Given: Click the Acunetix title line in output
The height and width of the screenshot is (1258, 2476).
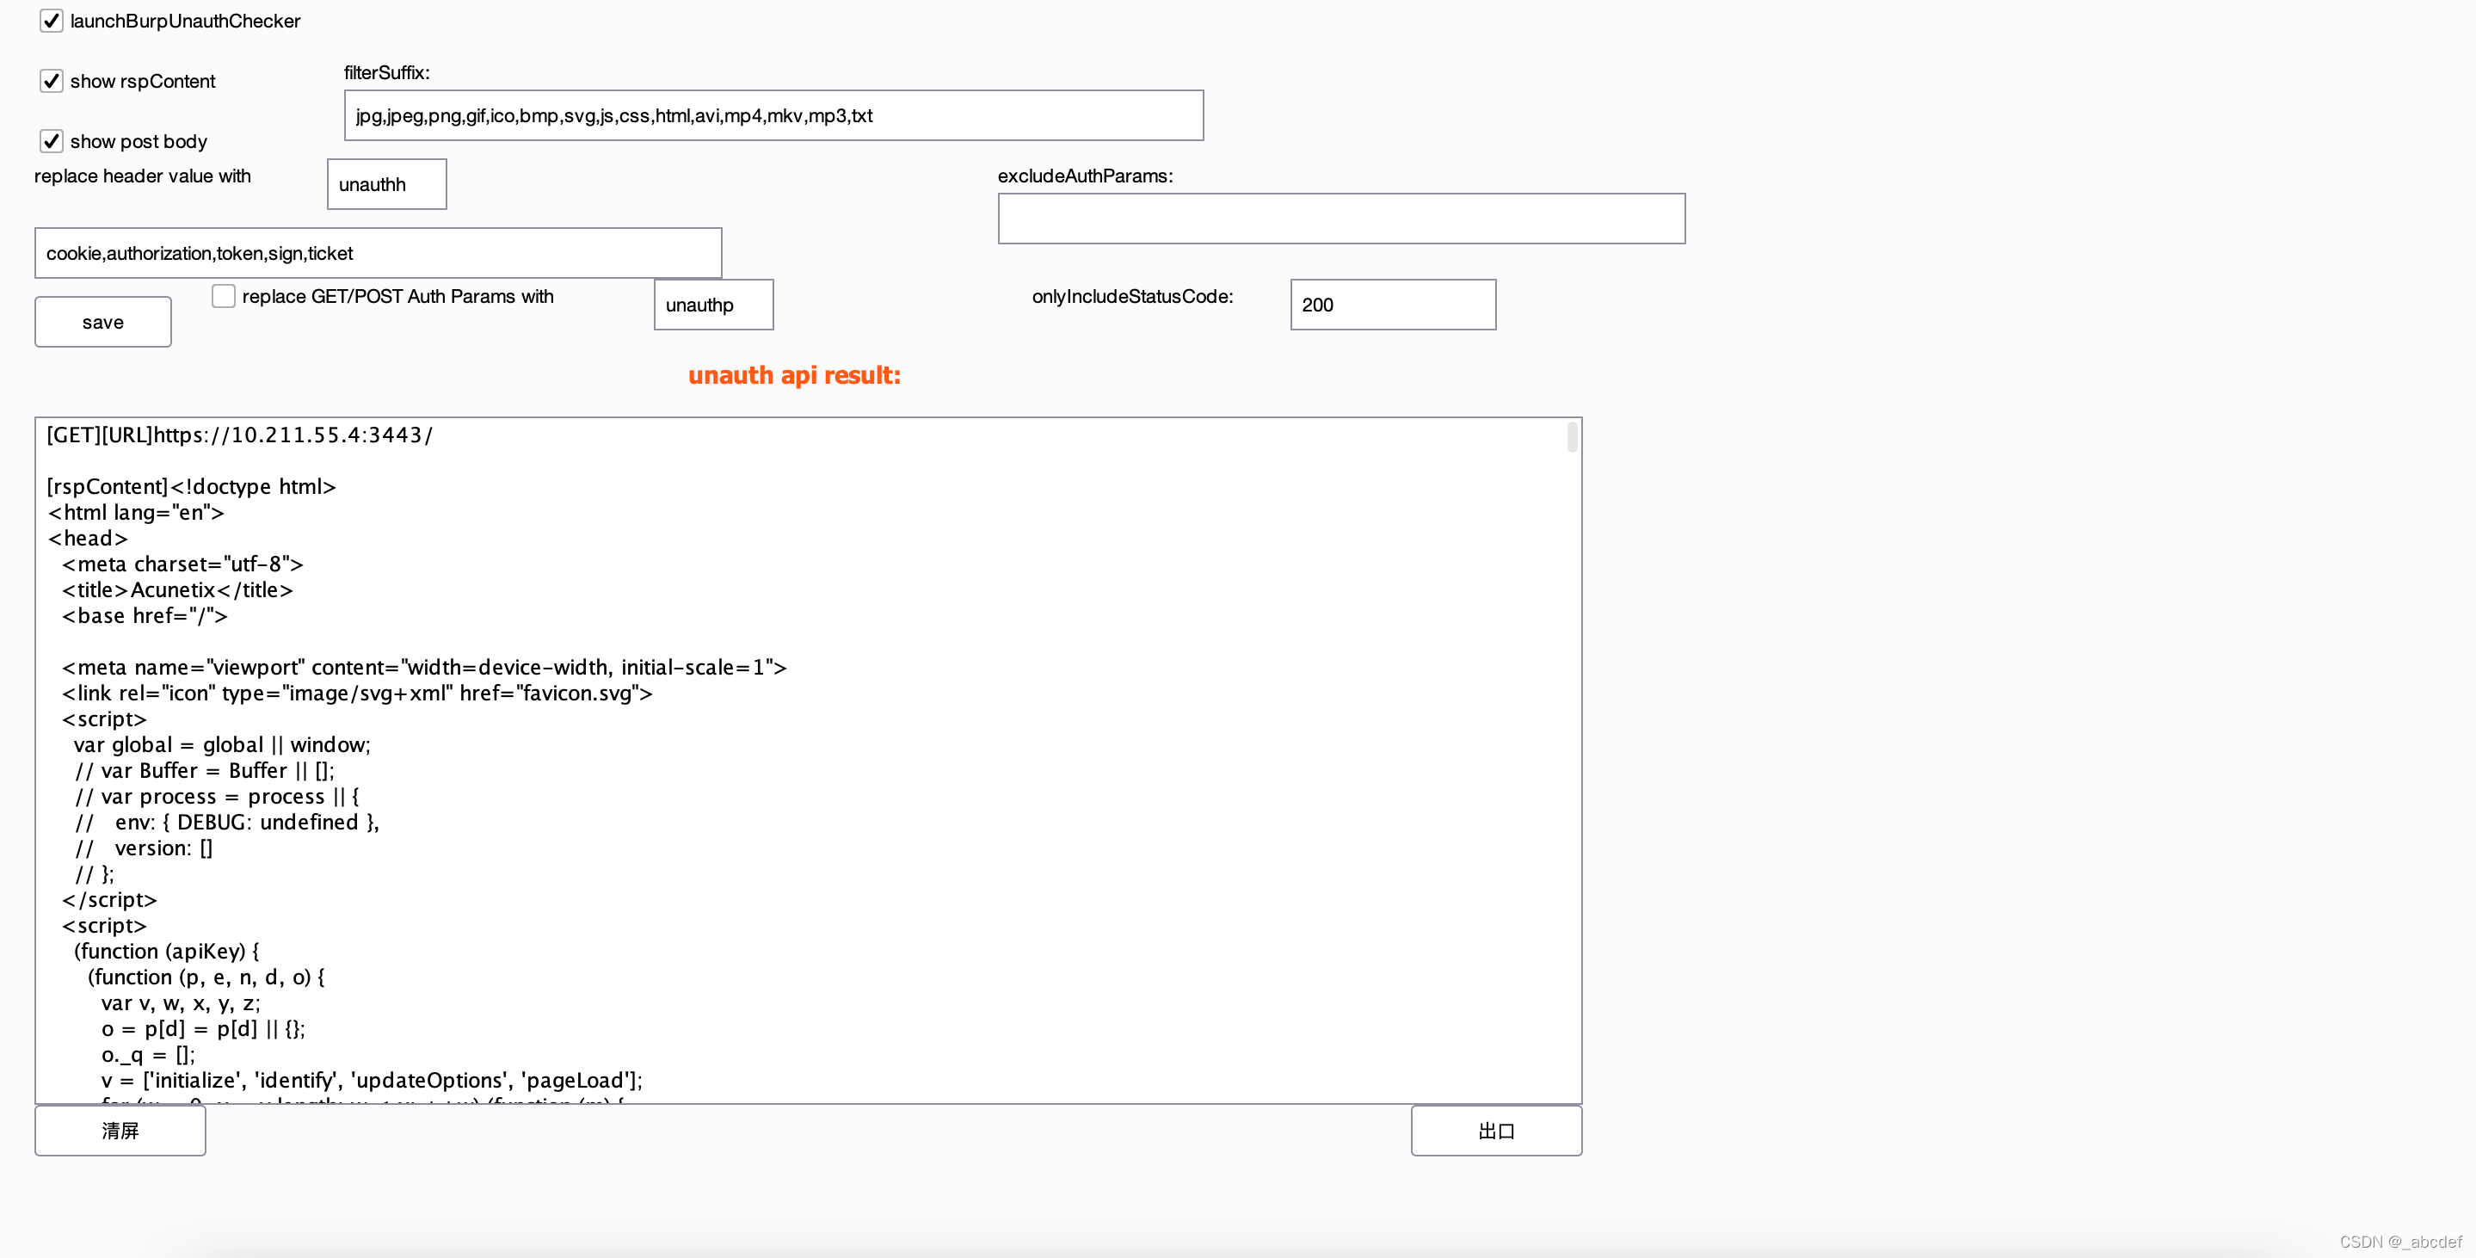Looking at the screenshot, I should click(x=178, y=590).
